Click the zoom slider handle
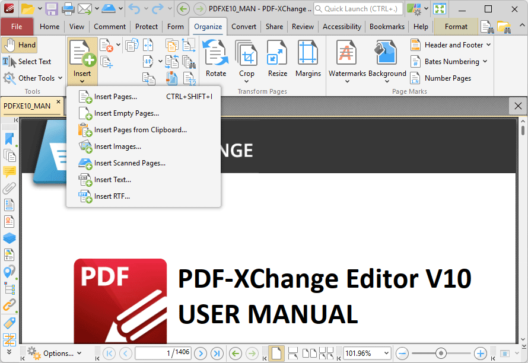This screenshot has height=363, width=528. [x=440, y=354]
